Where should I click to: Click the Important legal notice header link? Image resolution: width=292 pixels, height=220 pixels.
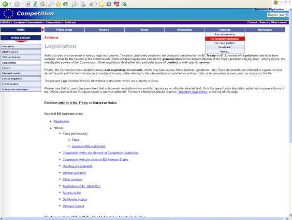[x=269, y=10]
